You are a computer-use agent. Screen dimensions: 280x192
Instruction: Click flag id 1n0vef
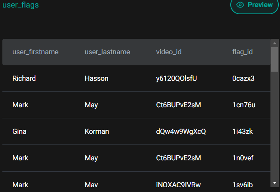243,158
